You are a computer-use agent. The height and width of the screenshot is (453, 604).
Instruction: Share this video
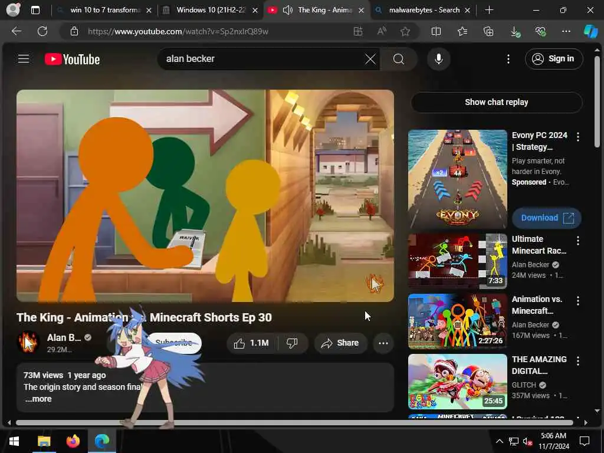(340, 343)
